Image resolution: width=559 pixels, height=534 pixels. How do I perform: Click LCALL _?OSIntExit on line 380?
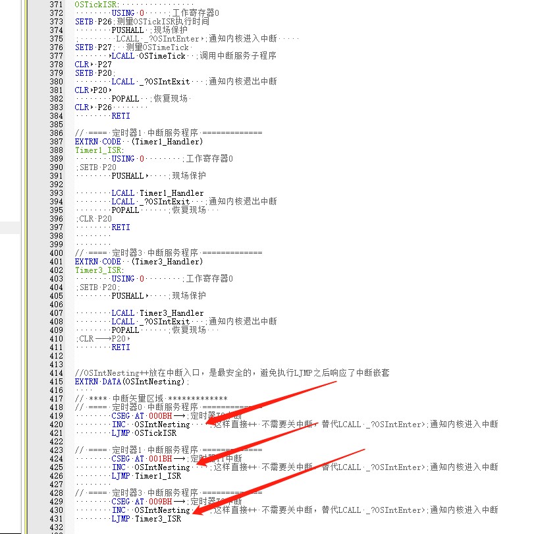151,82
